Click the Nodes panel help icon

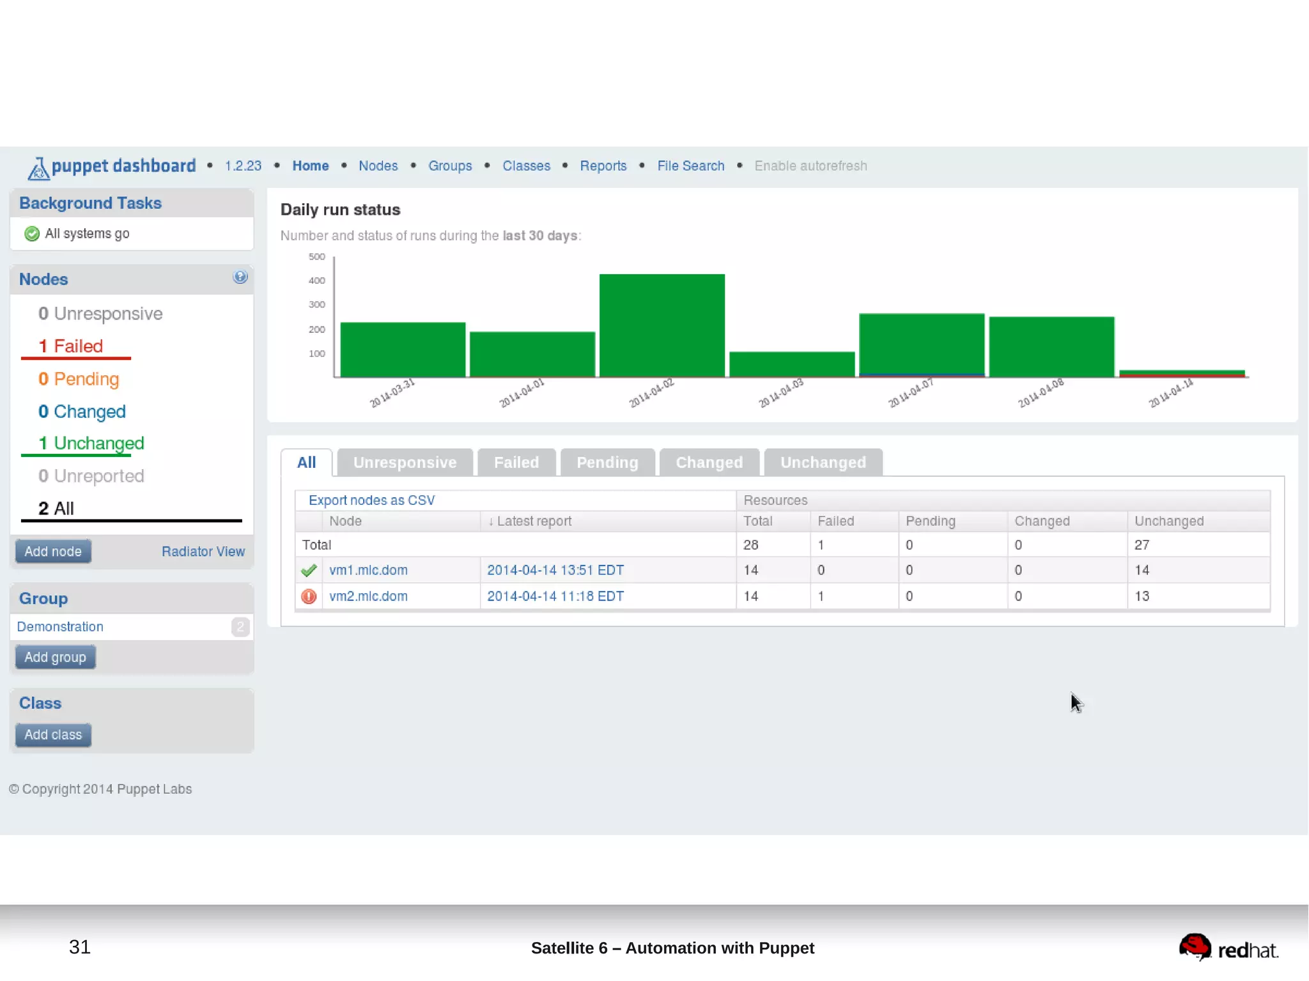point(240,277)
